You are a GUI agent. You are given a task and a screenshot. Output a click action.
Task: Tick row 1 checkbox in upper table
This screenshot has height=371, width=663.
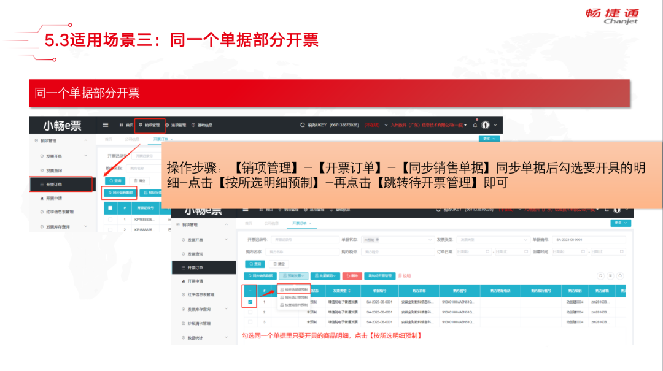pos(110,220)
